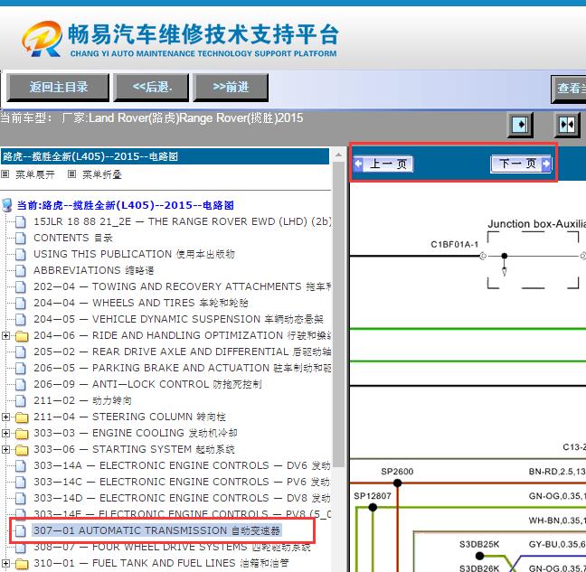Click the document icon beside 303-14C

[x=21, y=483]
